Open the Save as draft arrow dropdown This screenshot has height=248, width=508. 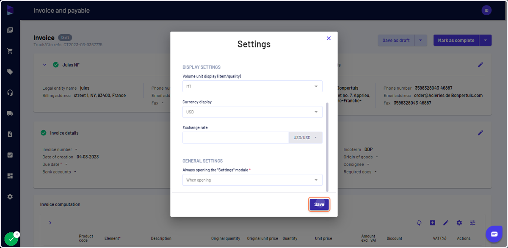point(420,40)
